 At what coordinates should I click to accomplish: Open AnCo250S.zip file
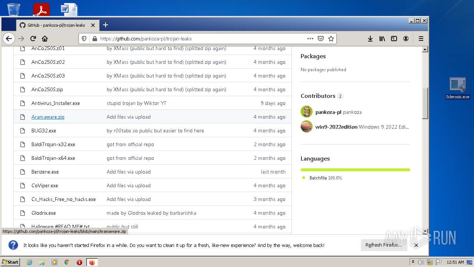click(x=47, y=89)
